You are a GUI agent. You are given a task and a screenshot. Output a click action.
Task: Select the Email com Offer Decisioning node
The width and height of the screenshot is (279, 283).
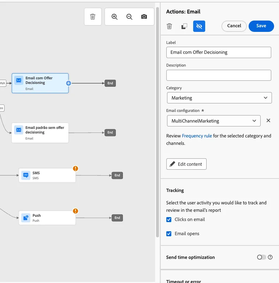(40, 83)
